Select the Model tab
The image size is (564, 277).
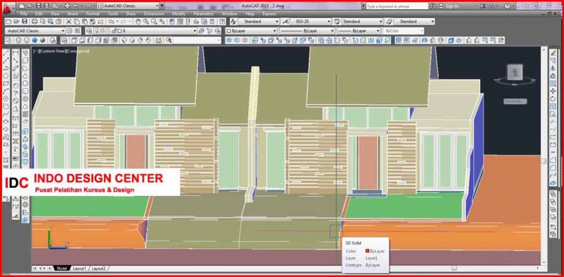(62, 268)
